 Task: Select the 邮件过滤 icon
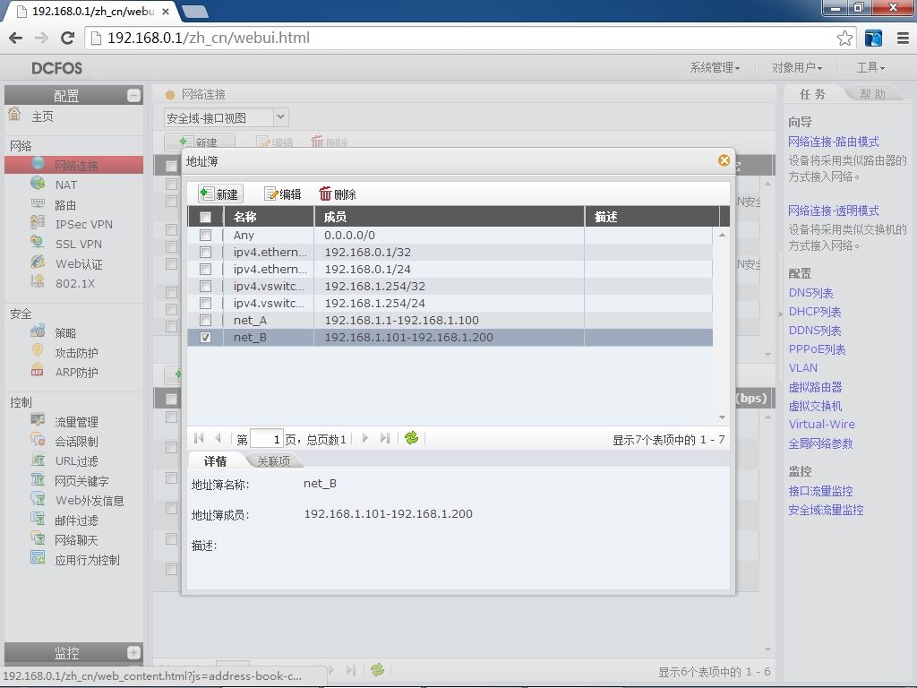click(x=38, y=519)
